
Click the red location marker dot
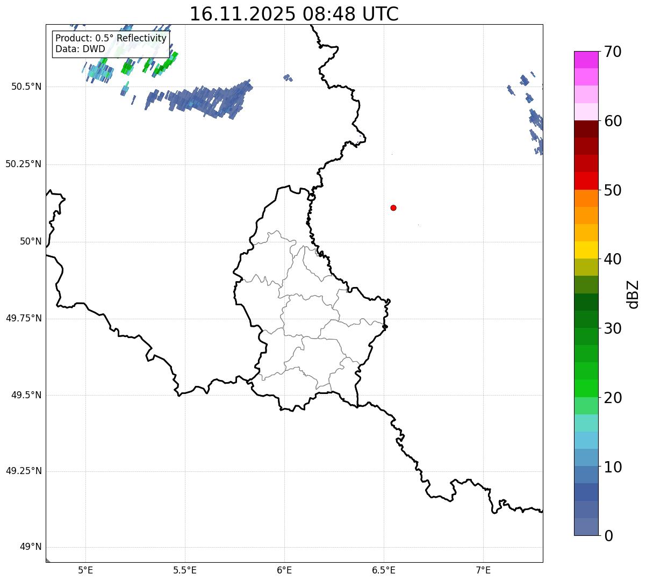tap(393, 207)
